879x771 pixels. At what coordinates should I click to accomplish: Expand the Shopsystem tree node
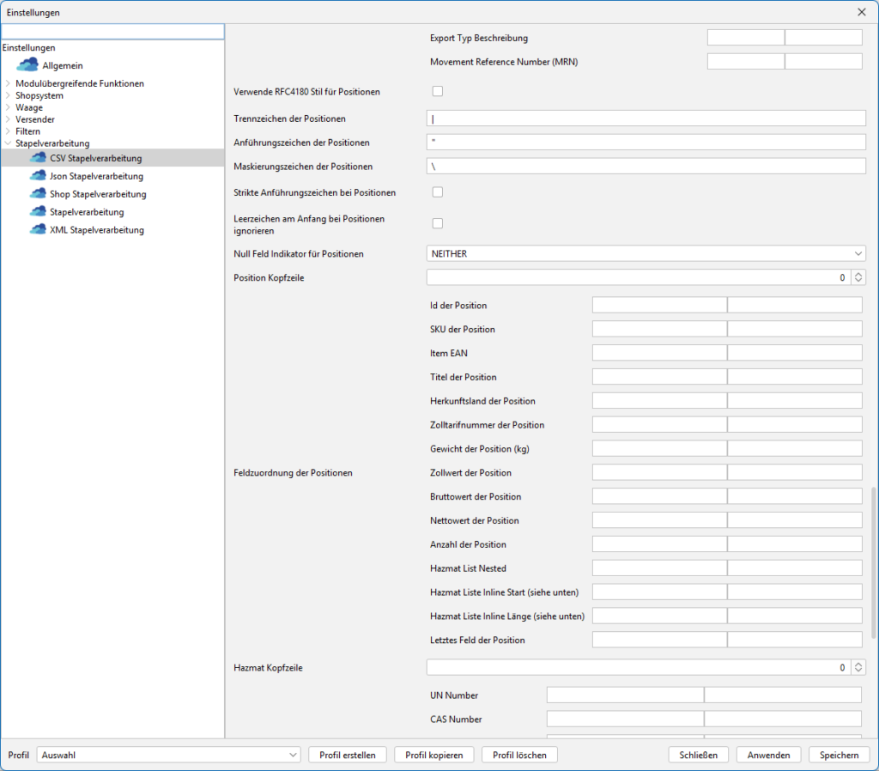[x=8, y=95]
